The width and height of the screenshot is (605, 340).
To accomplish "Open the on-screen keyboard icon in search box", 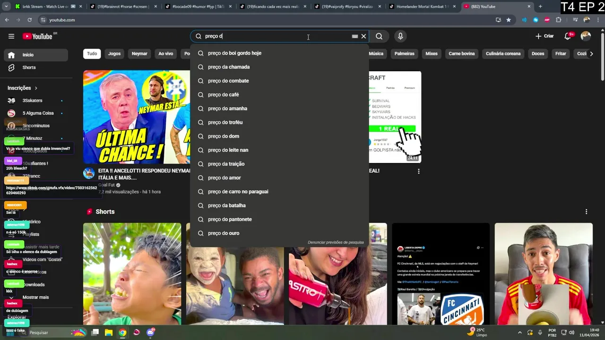I will tap(355, 36).
